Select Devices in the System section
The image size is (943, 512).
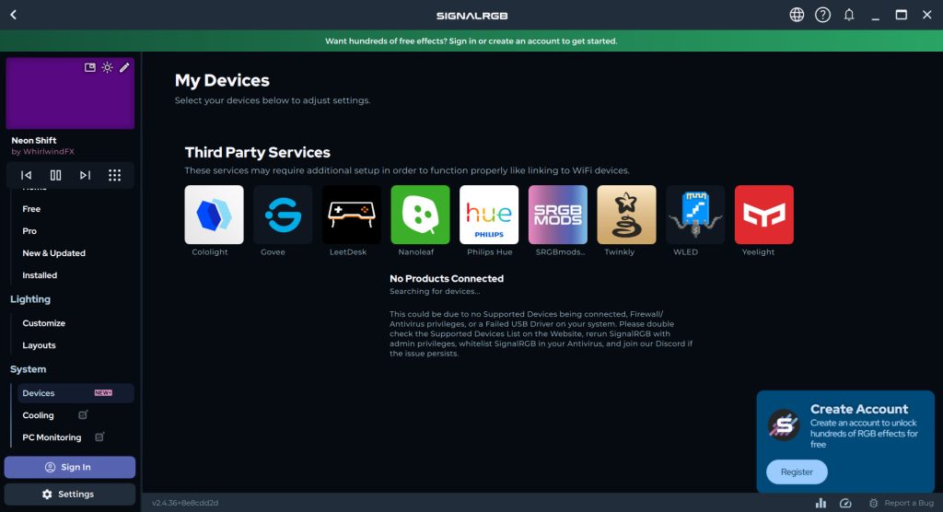76,393
